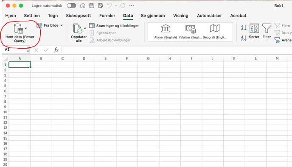The width and height of the screenshot is (292, 167).
Task: Open the Name Box stepper arrows
Action: [28, 49]
